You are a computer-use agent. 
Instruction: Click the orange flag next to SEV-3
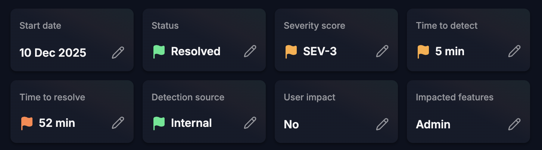pyautogui.click(x=291, y=51)
